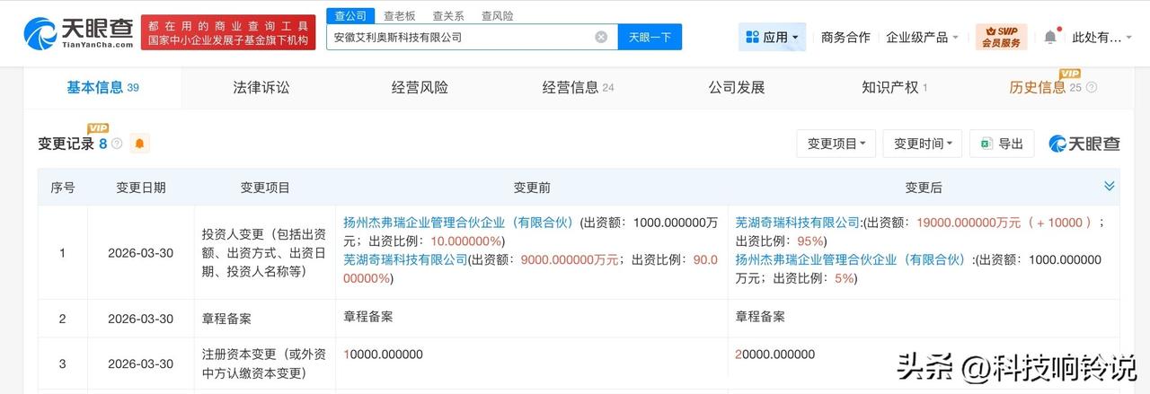The image size is (1150, 394).
Task: Switch to the 公司发展 tab
Action: tap(736, 87)
